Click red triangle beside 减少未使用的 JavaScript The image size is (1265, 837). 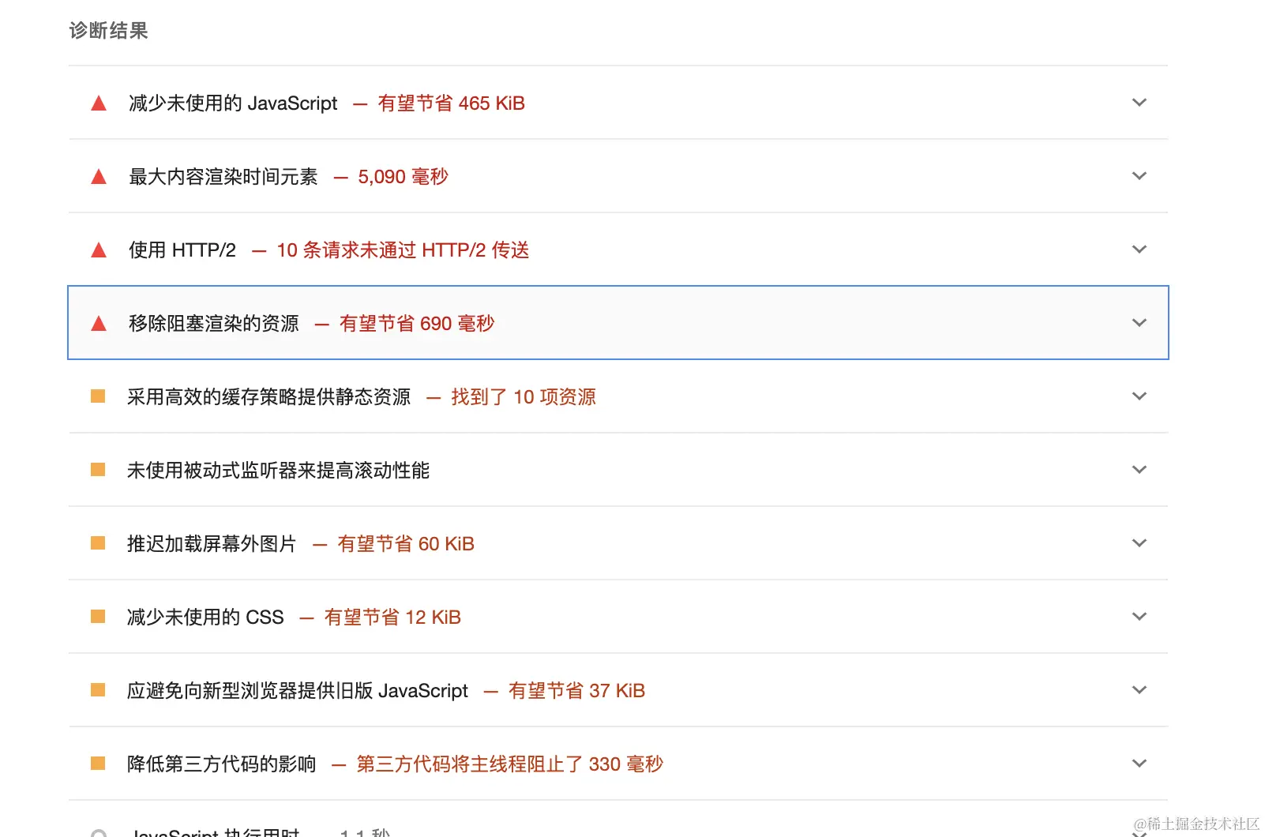99,103
